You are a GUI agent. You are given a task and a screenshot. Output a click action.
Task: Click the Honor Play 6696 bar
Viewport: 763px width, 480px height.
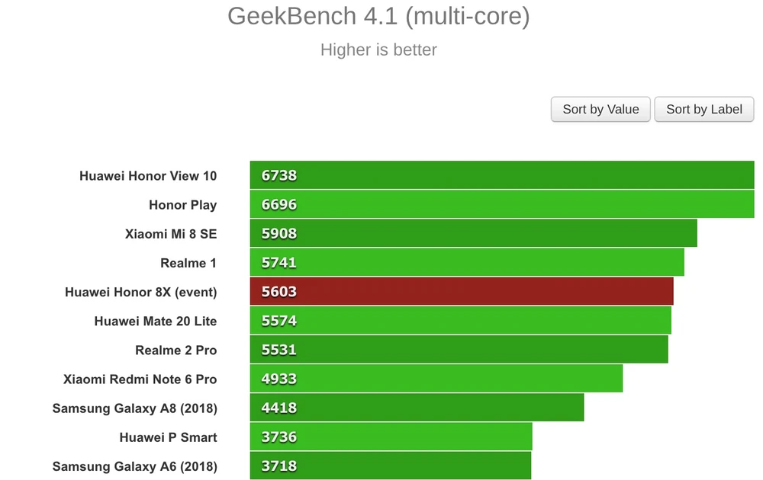pos(501,204)
